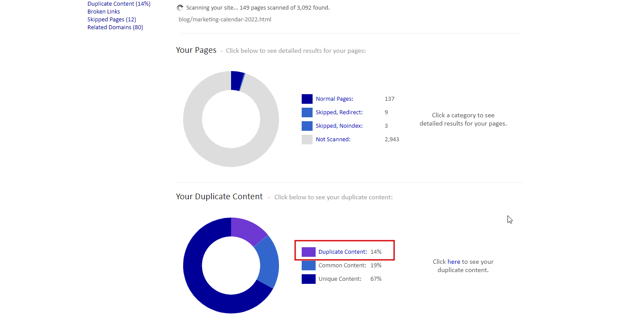The image size is (640, 327).
Task: Click the Skipped, Redirect category label
Action: pyautogui.click(x=339, y=112)
